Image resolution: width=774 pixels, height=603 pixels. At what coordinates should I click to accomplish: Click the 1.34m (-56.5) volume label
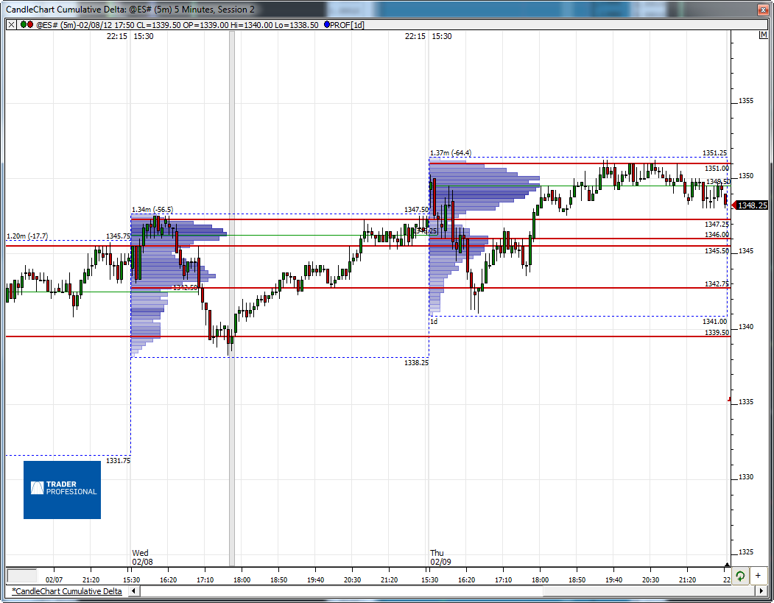tap(152, 210)
